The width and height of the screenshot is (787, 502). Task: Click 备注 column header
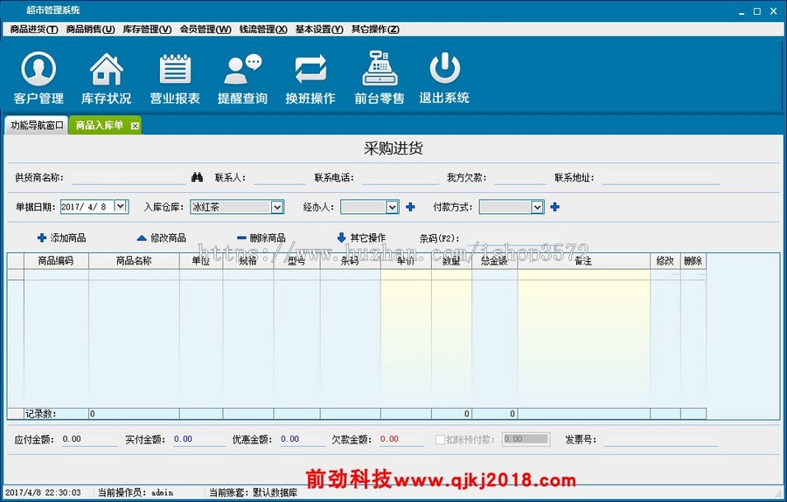(584, 261)
